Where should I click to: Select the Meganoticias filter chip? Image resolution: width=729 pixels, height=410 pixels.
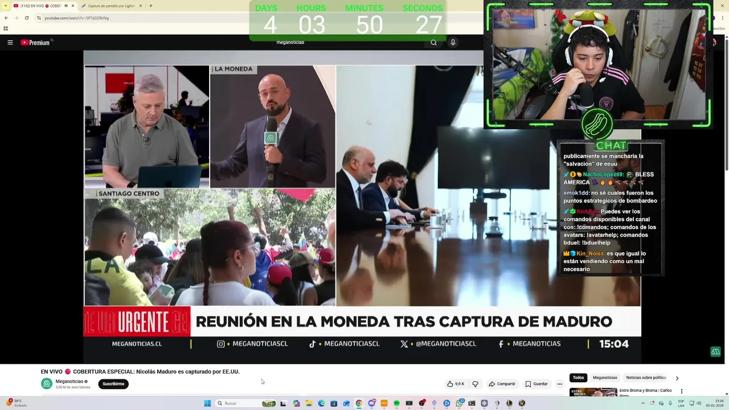(605, 378)
